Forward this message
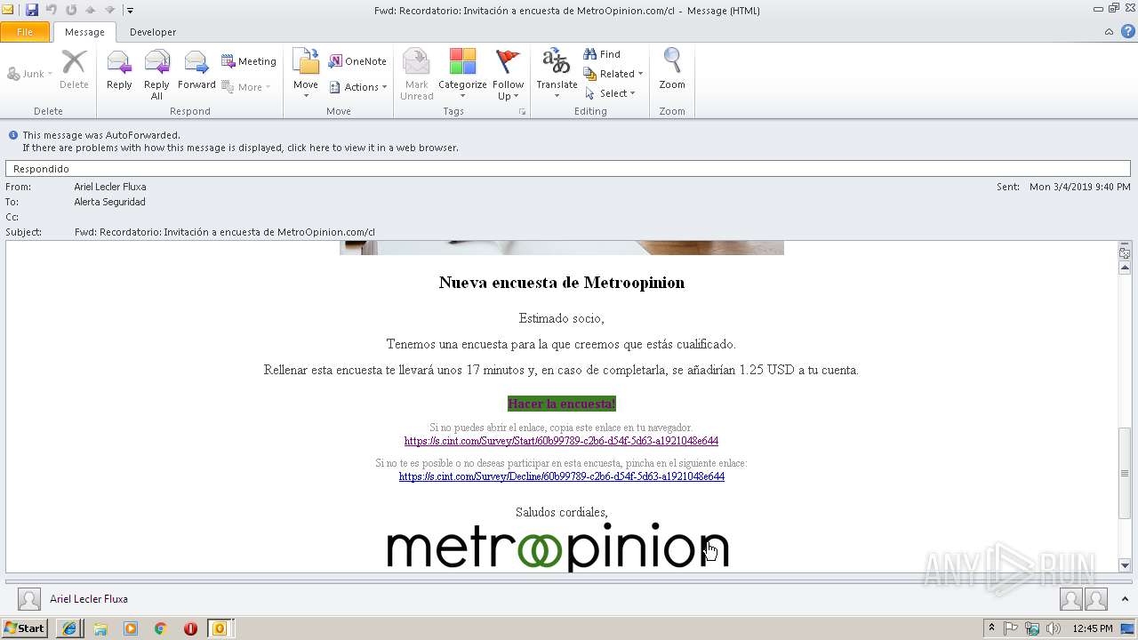This screenshot has height=640, width=1138. point(196,70)
